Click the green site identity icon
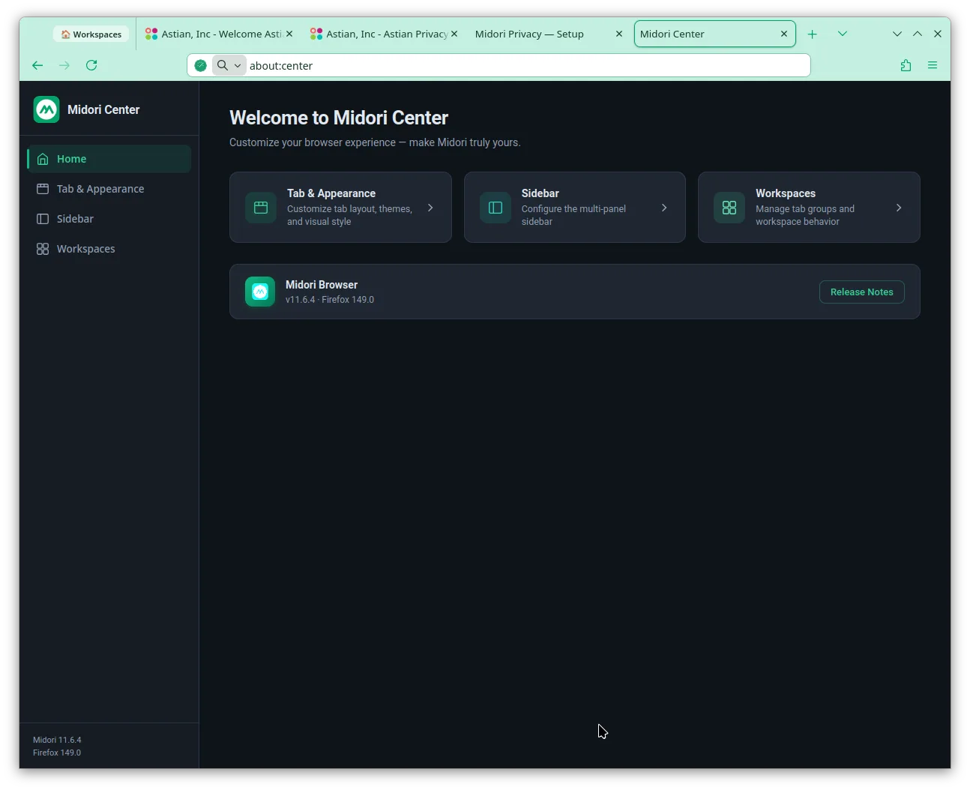The height and width of the screenshot is (790, 970). click(x=201, y=65)
